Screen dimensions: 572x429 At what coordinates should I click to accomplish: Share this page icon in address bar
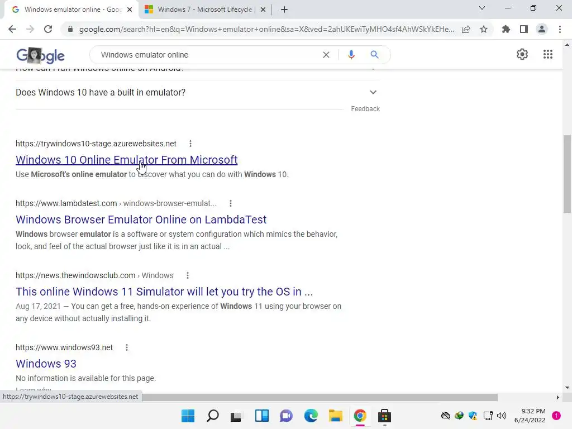coord(466,29)
